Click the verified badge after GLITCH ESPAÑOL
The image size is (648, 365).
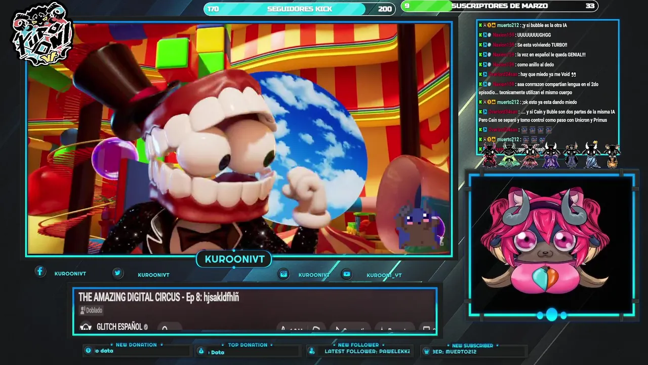click(x=146, y=327)
